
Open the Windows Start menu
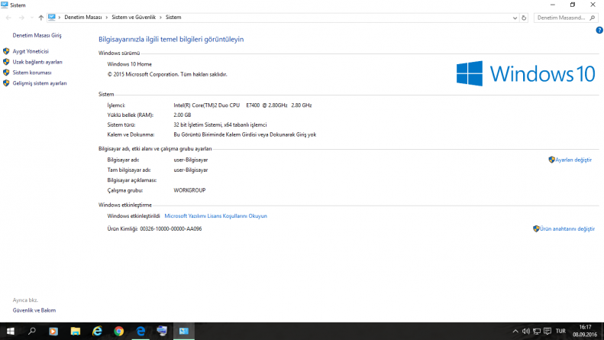click(x=11, y=331)
